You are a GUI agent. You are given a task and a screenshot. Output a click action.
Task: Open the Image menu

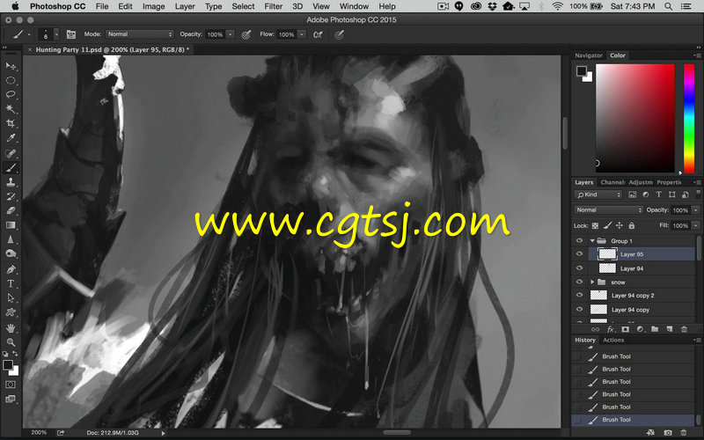(153, 6)
